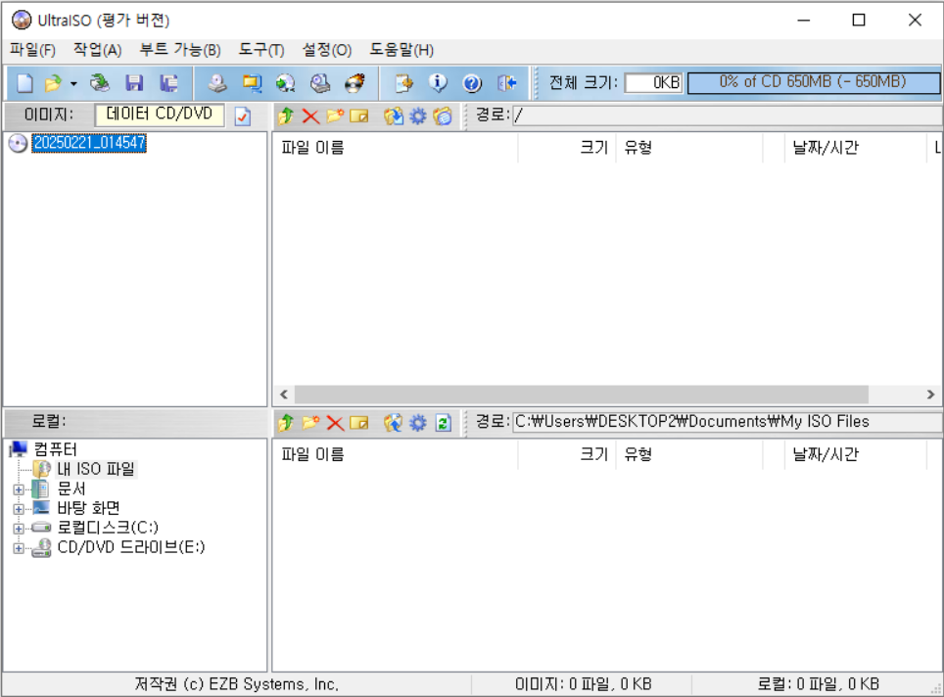
Task: Click the 0% of CD 650MB capacity bar
Action: tap(813, 82)
